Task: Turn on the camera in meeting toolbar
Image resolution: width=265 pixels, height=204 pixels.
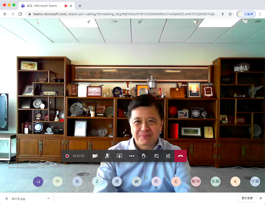Action: (x=95, y=156)
